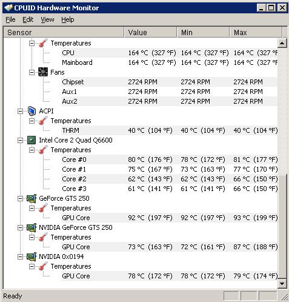
Task: Collapse Temperatures under GeForce GTS 250
Action: pos(32,208)
